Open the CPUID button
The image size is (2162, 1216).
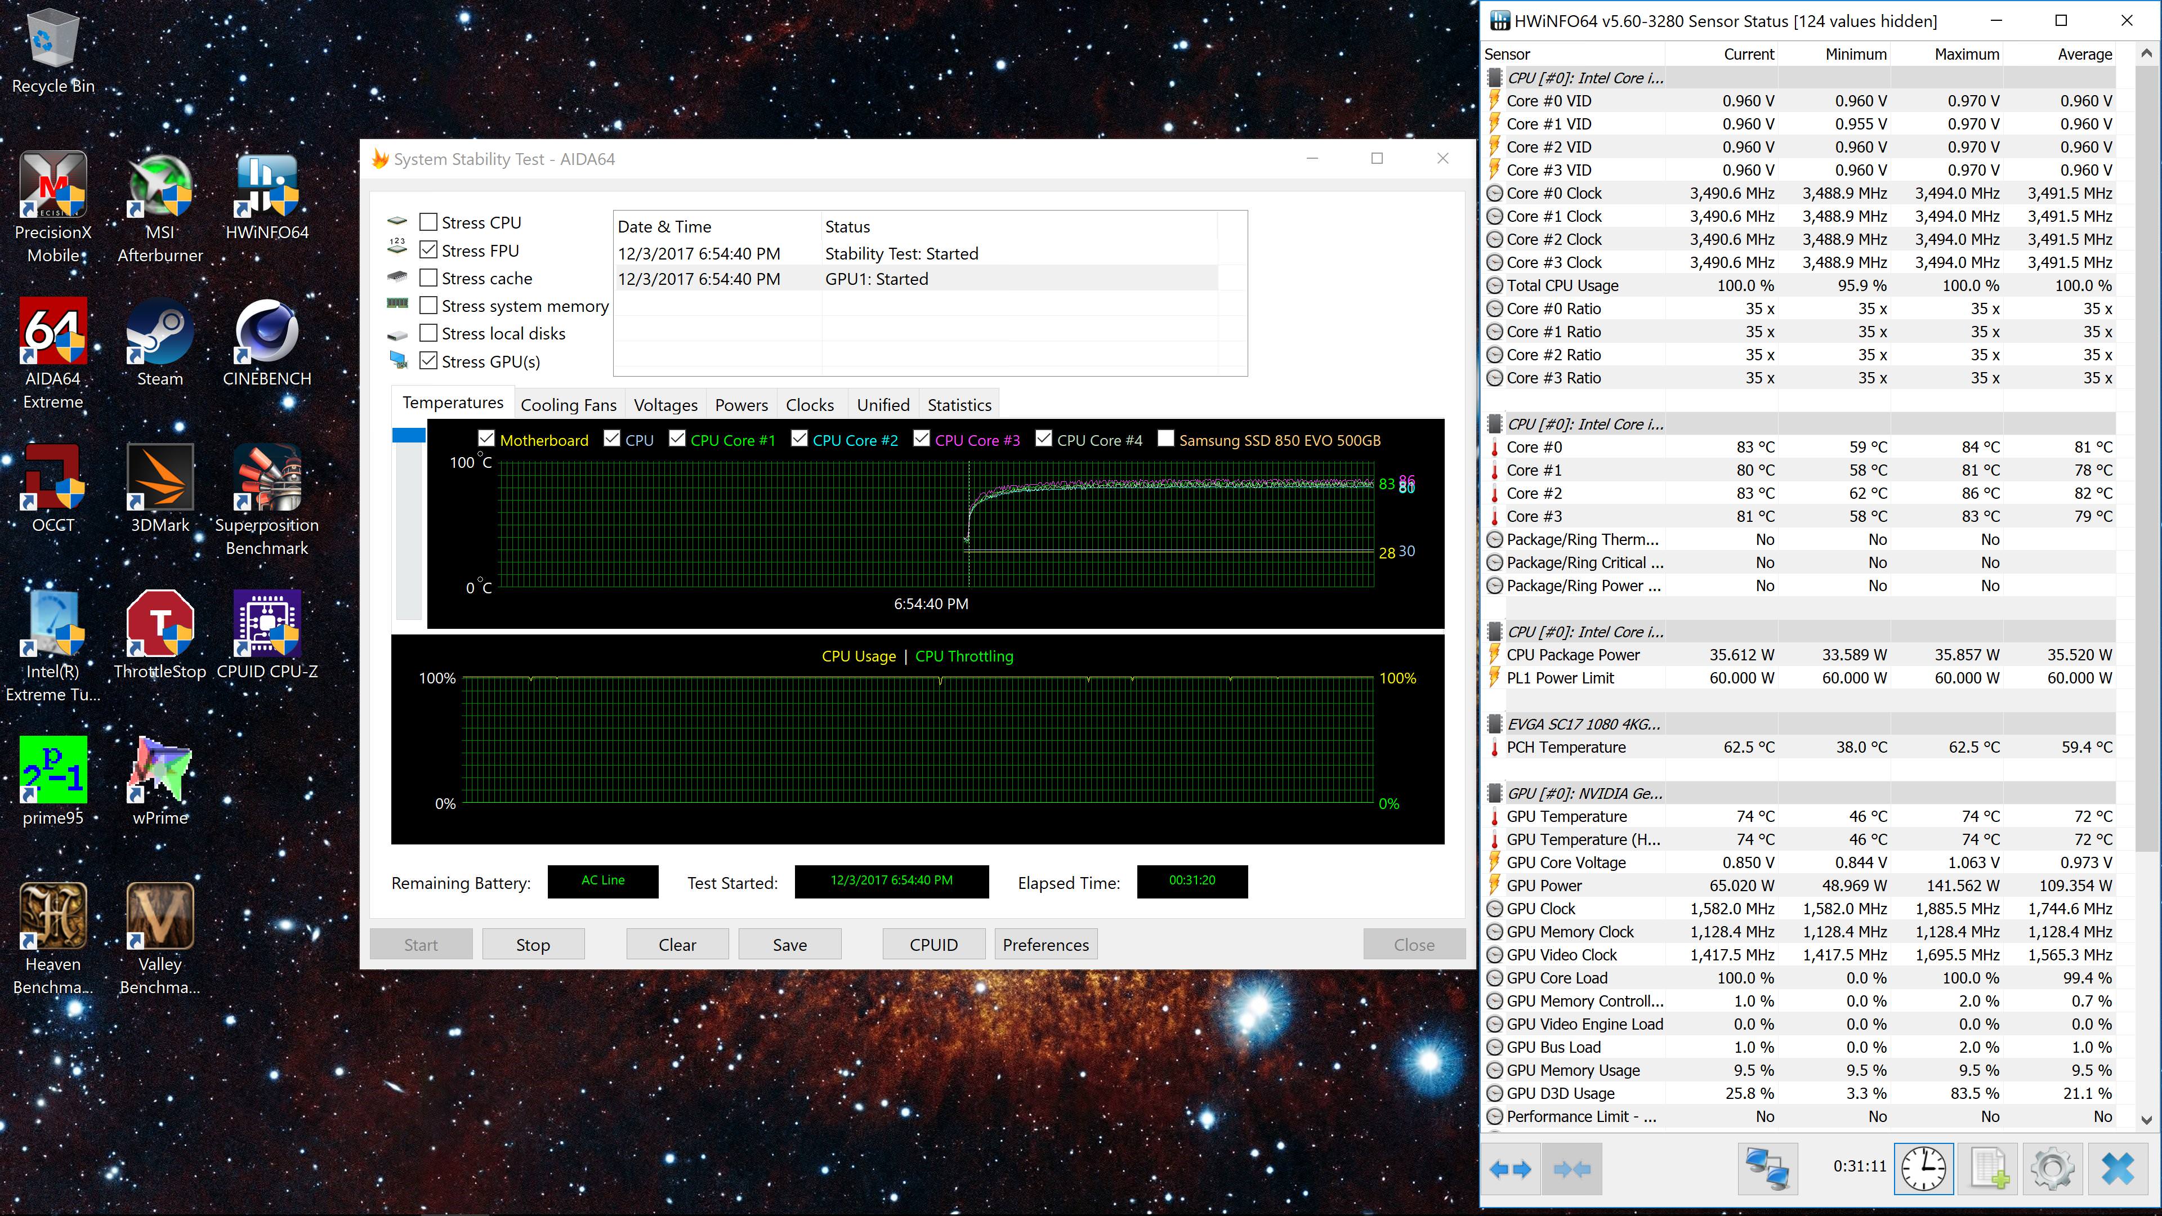click(x=933, y=944)
